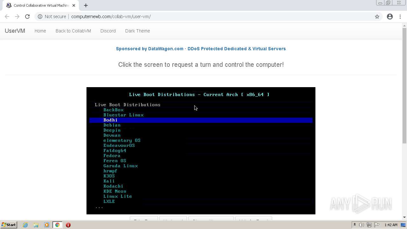This screenshot has height=229, width=407.
Task: Select Garuda Linux entry
Action: point(121,166)
